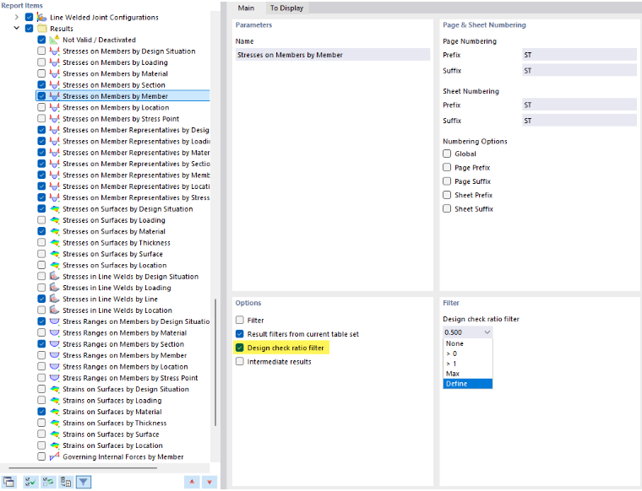
Task: Click the tree horizontal scrollbar
Action: pos(83,467)
